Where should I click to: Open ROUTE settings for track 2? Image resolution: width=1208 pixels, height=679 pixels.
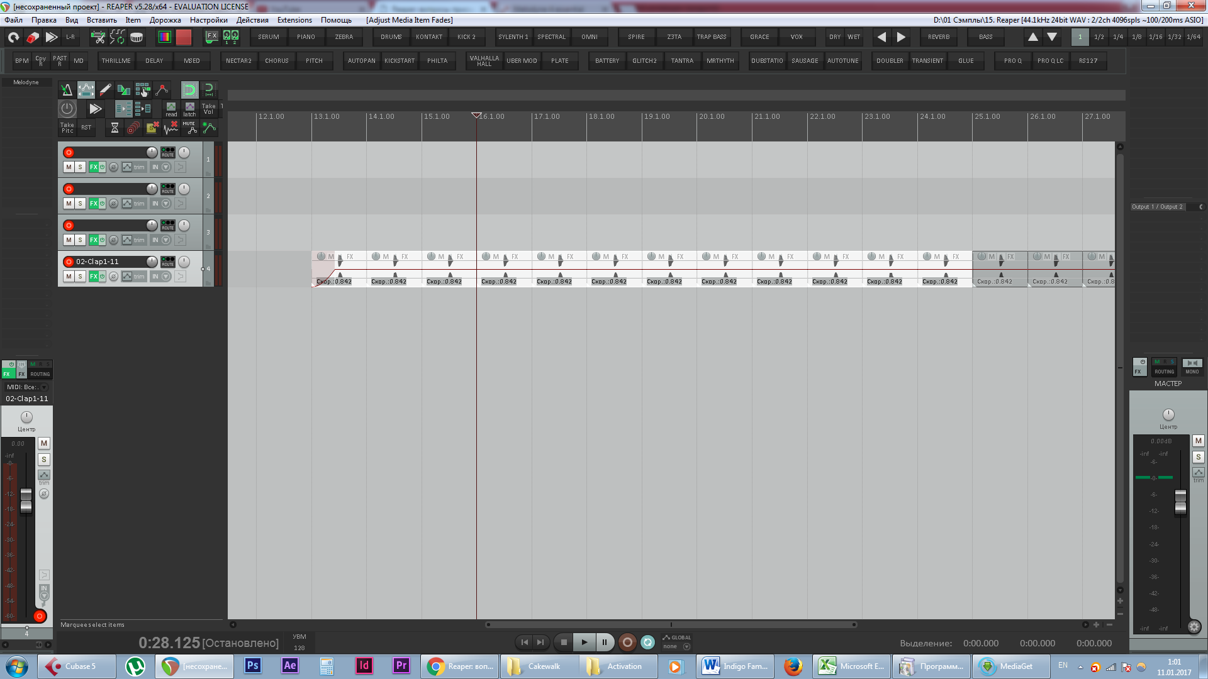click(x=168, y=189)
